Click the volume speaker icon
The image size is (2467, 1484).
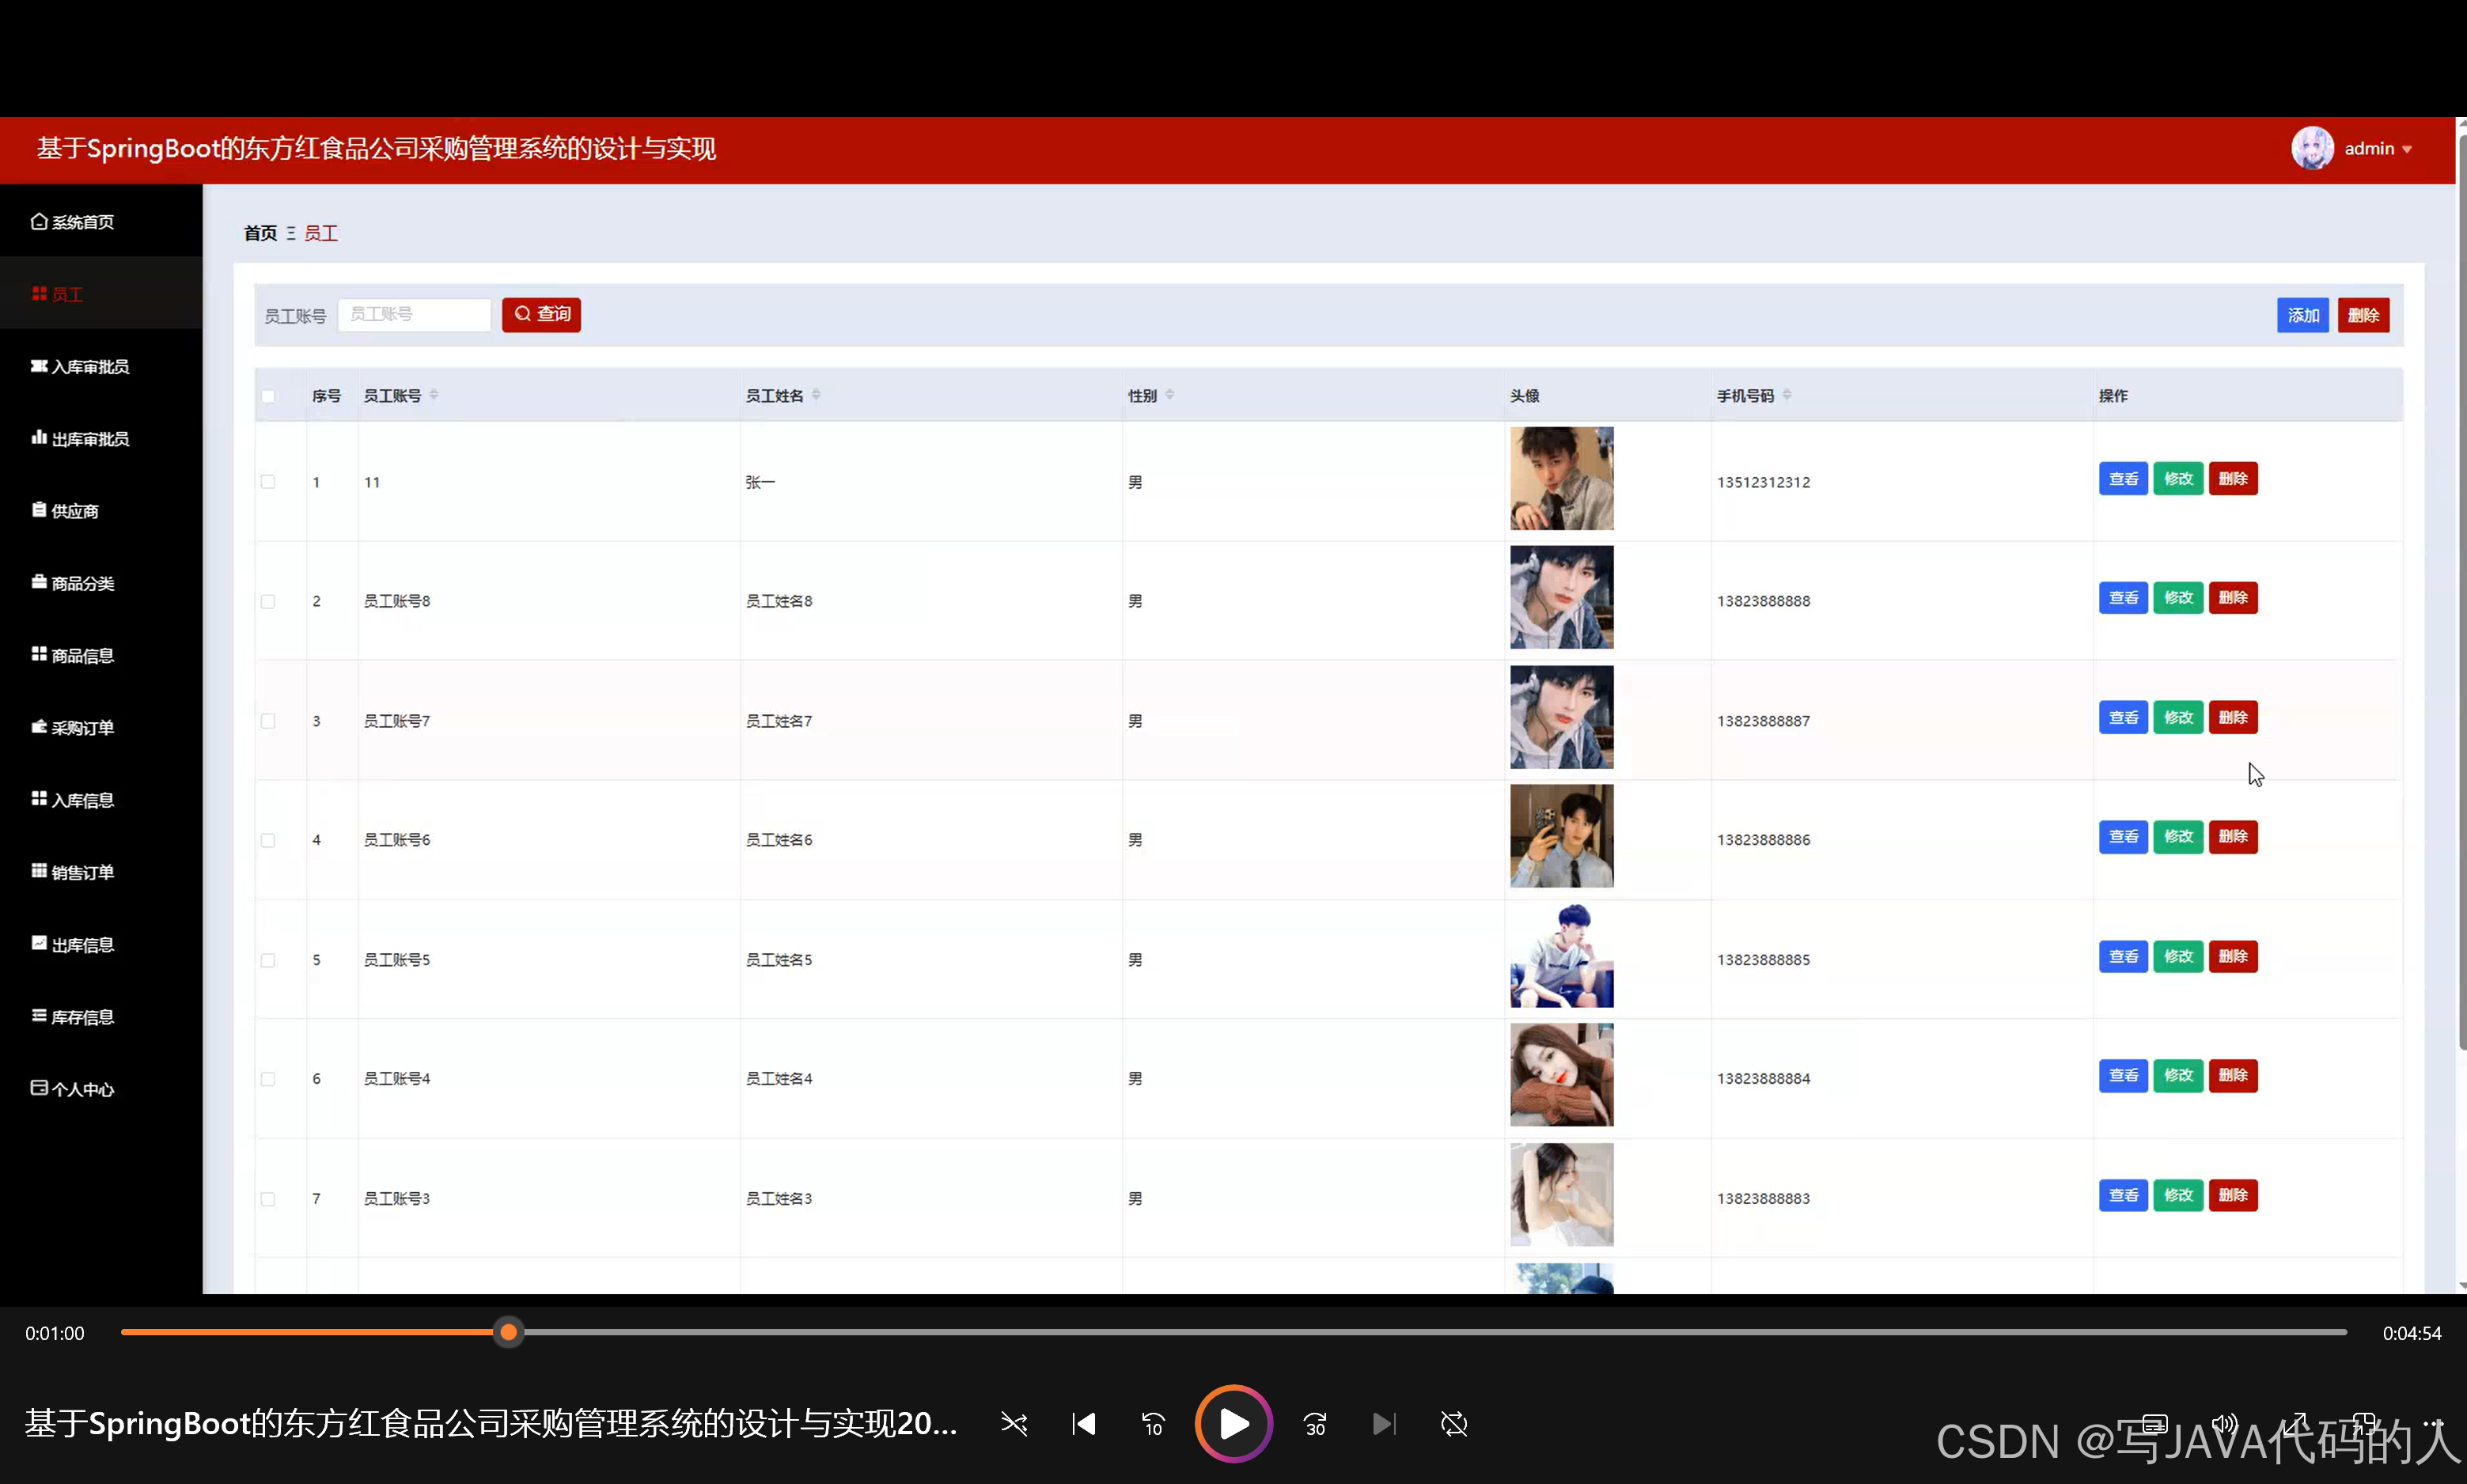tap(2224, 1423)
